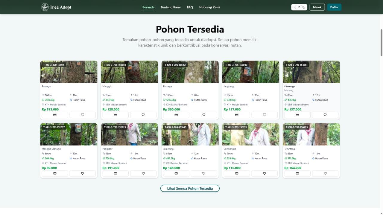
Task: Click the tree name Jangkang
Action: tap(229, 86)
